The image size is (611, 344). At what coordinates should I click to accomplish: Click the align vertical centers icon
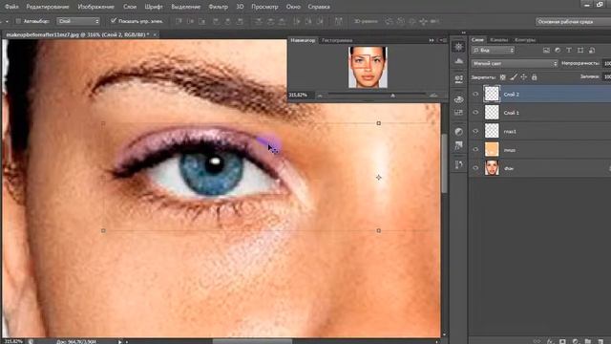(190, 21)
